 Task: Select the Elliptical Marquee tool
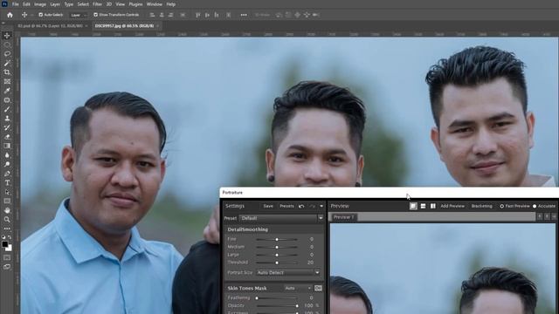click(x=7, y=44)
